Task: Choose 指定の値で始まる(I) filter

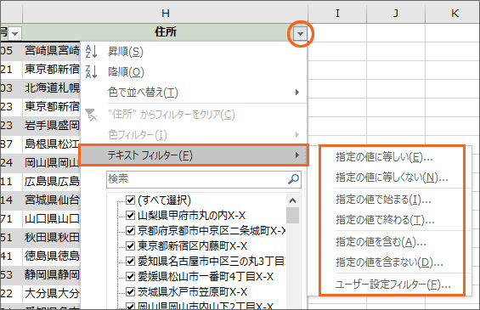Action: coord(383,200)
